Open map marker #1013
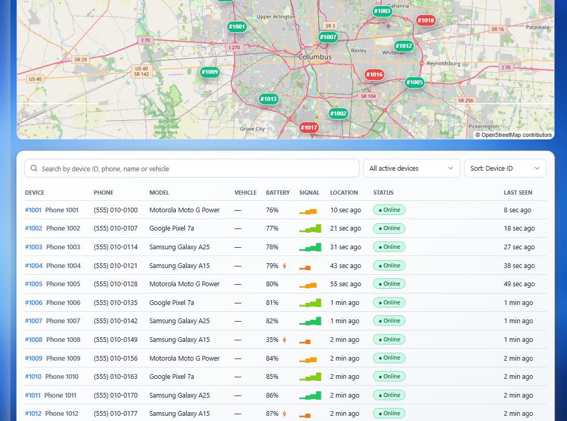Screen dimensions: 567x421 point(269,99)
